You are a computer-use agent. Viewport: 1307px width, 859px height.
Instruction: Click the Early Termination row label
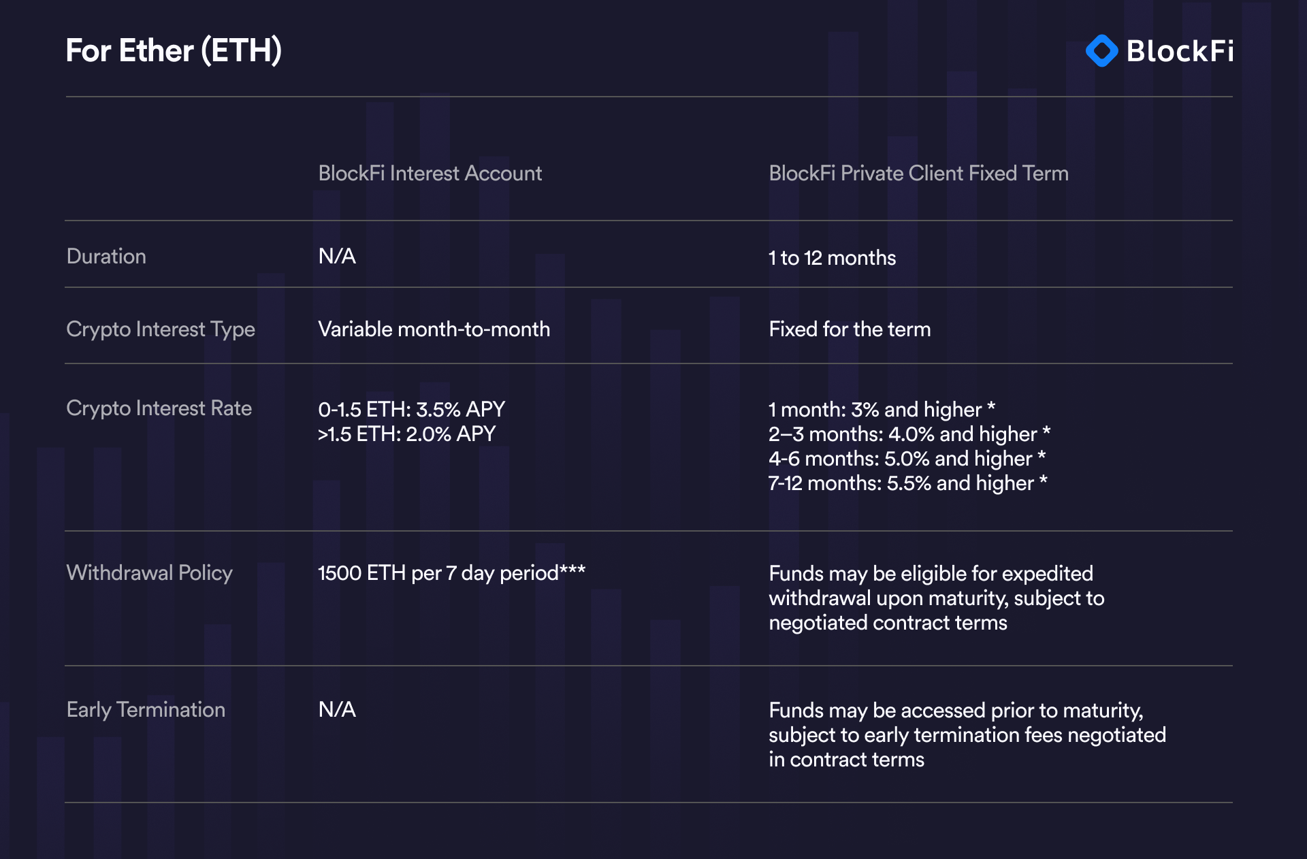(146, 710)
